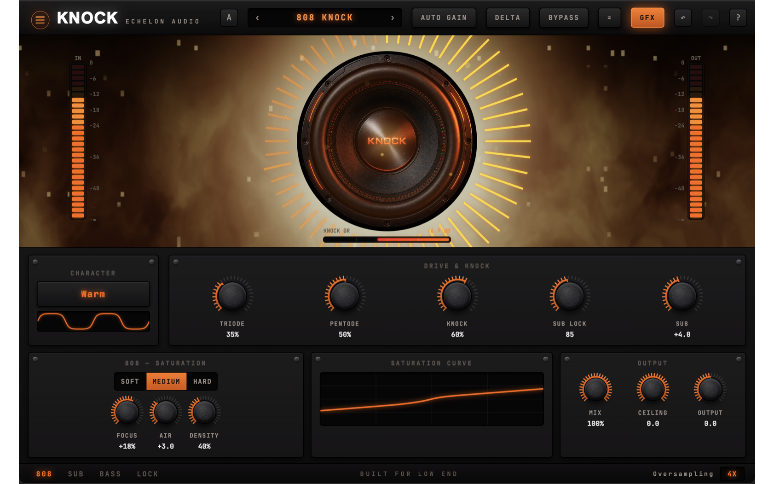
Task: Click the Output value 0.0
Action: [x=710, y=424]
